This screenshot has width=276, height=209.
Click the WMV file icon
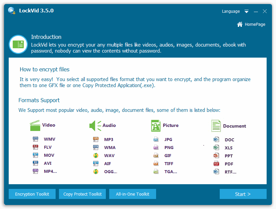tap(36, 139)
